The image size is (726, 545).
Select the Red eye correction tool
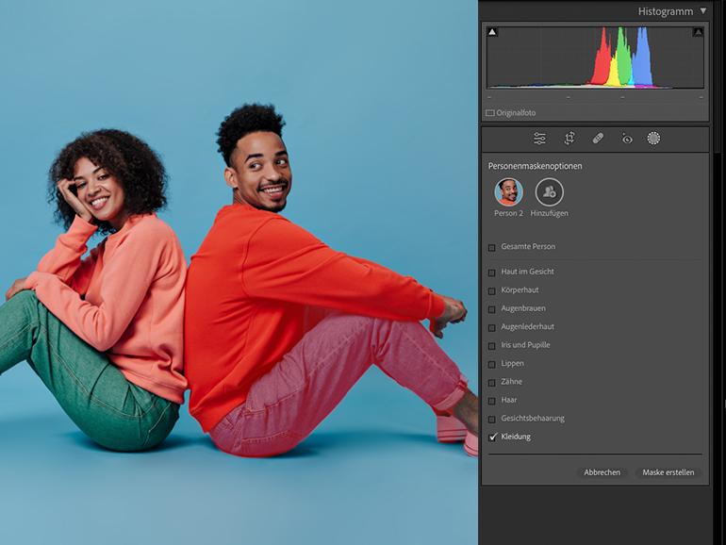626,139
